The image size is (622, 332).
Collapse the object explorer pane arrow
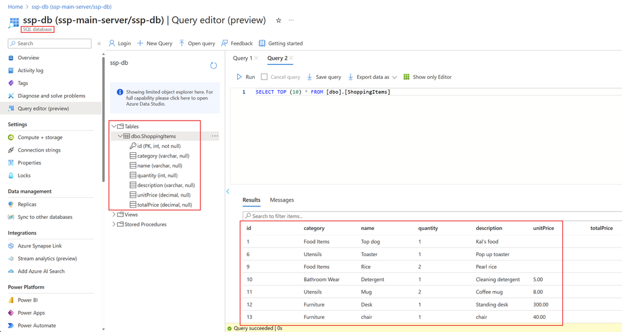[228, 191]
